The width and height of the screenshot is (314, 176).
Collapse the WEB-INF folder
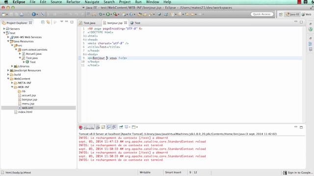pyautogui.click(x=12, y=87)
